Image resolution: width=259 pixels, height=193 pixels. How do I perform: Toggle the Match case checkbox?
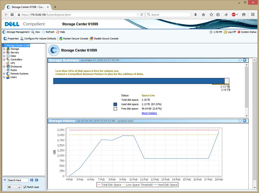25,187
